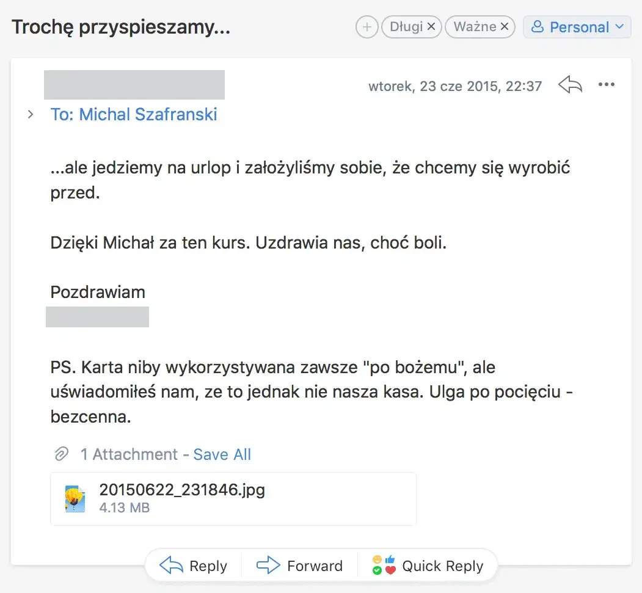Click the email subject Trochę przyspieszamy
Viewport: 642px width, 593px height.
click(x=120, y=26)
